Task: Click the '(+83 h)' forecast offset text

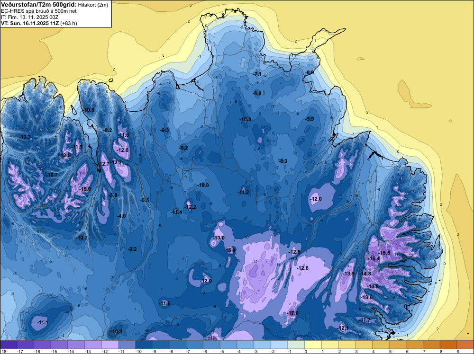Action: [x=69, y=23]
